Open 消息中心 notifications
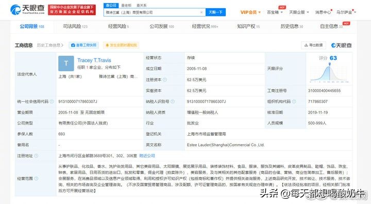The height and width of the screenshot is (204, 371). pyautogui.click(x=323, y=12)
